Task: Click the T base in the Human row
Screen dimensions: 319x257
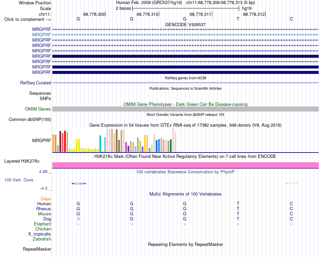Action: point(238,204)
